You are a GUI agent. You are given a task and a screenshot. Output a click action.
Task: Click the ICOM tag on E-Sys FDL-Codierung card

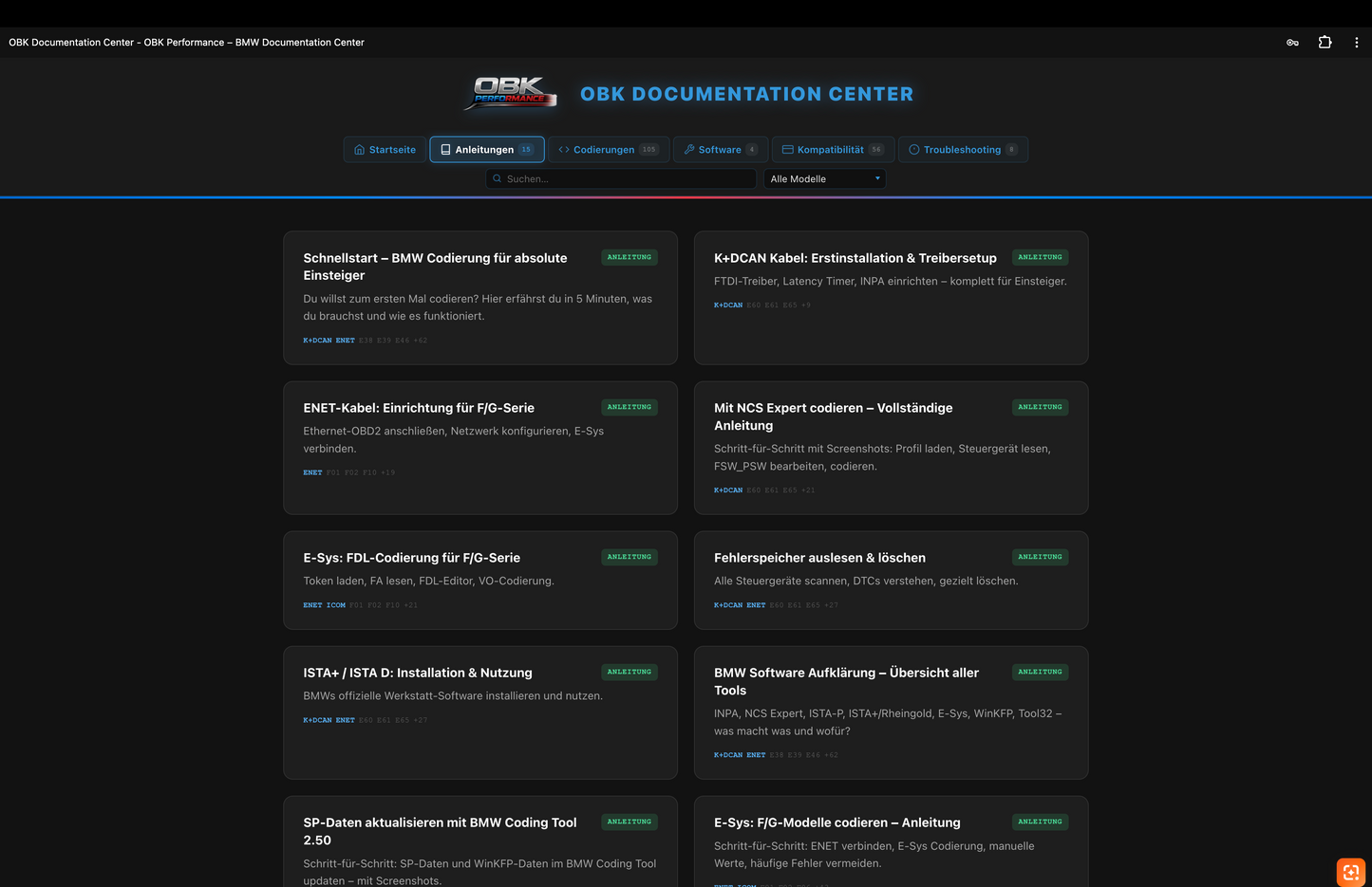(x=336, y=605)
